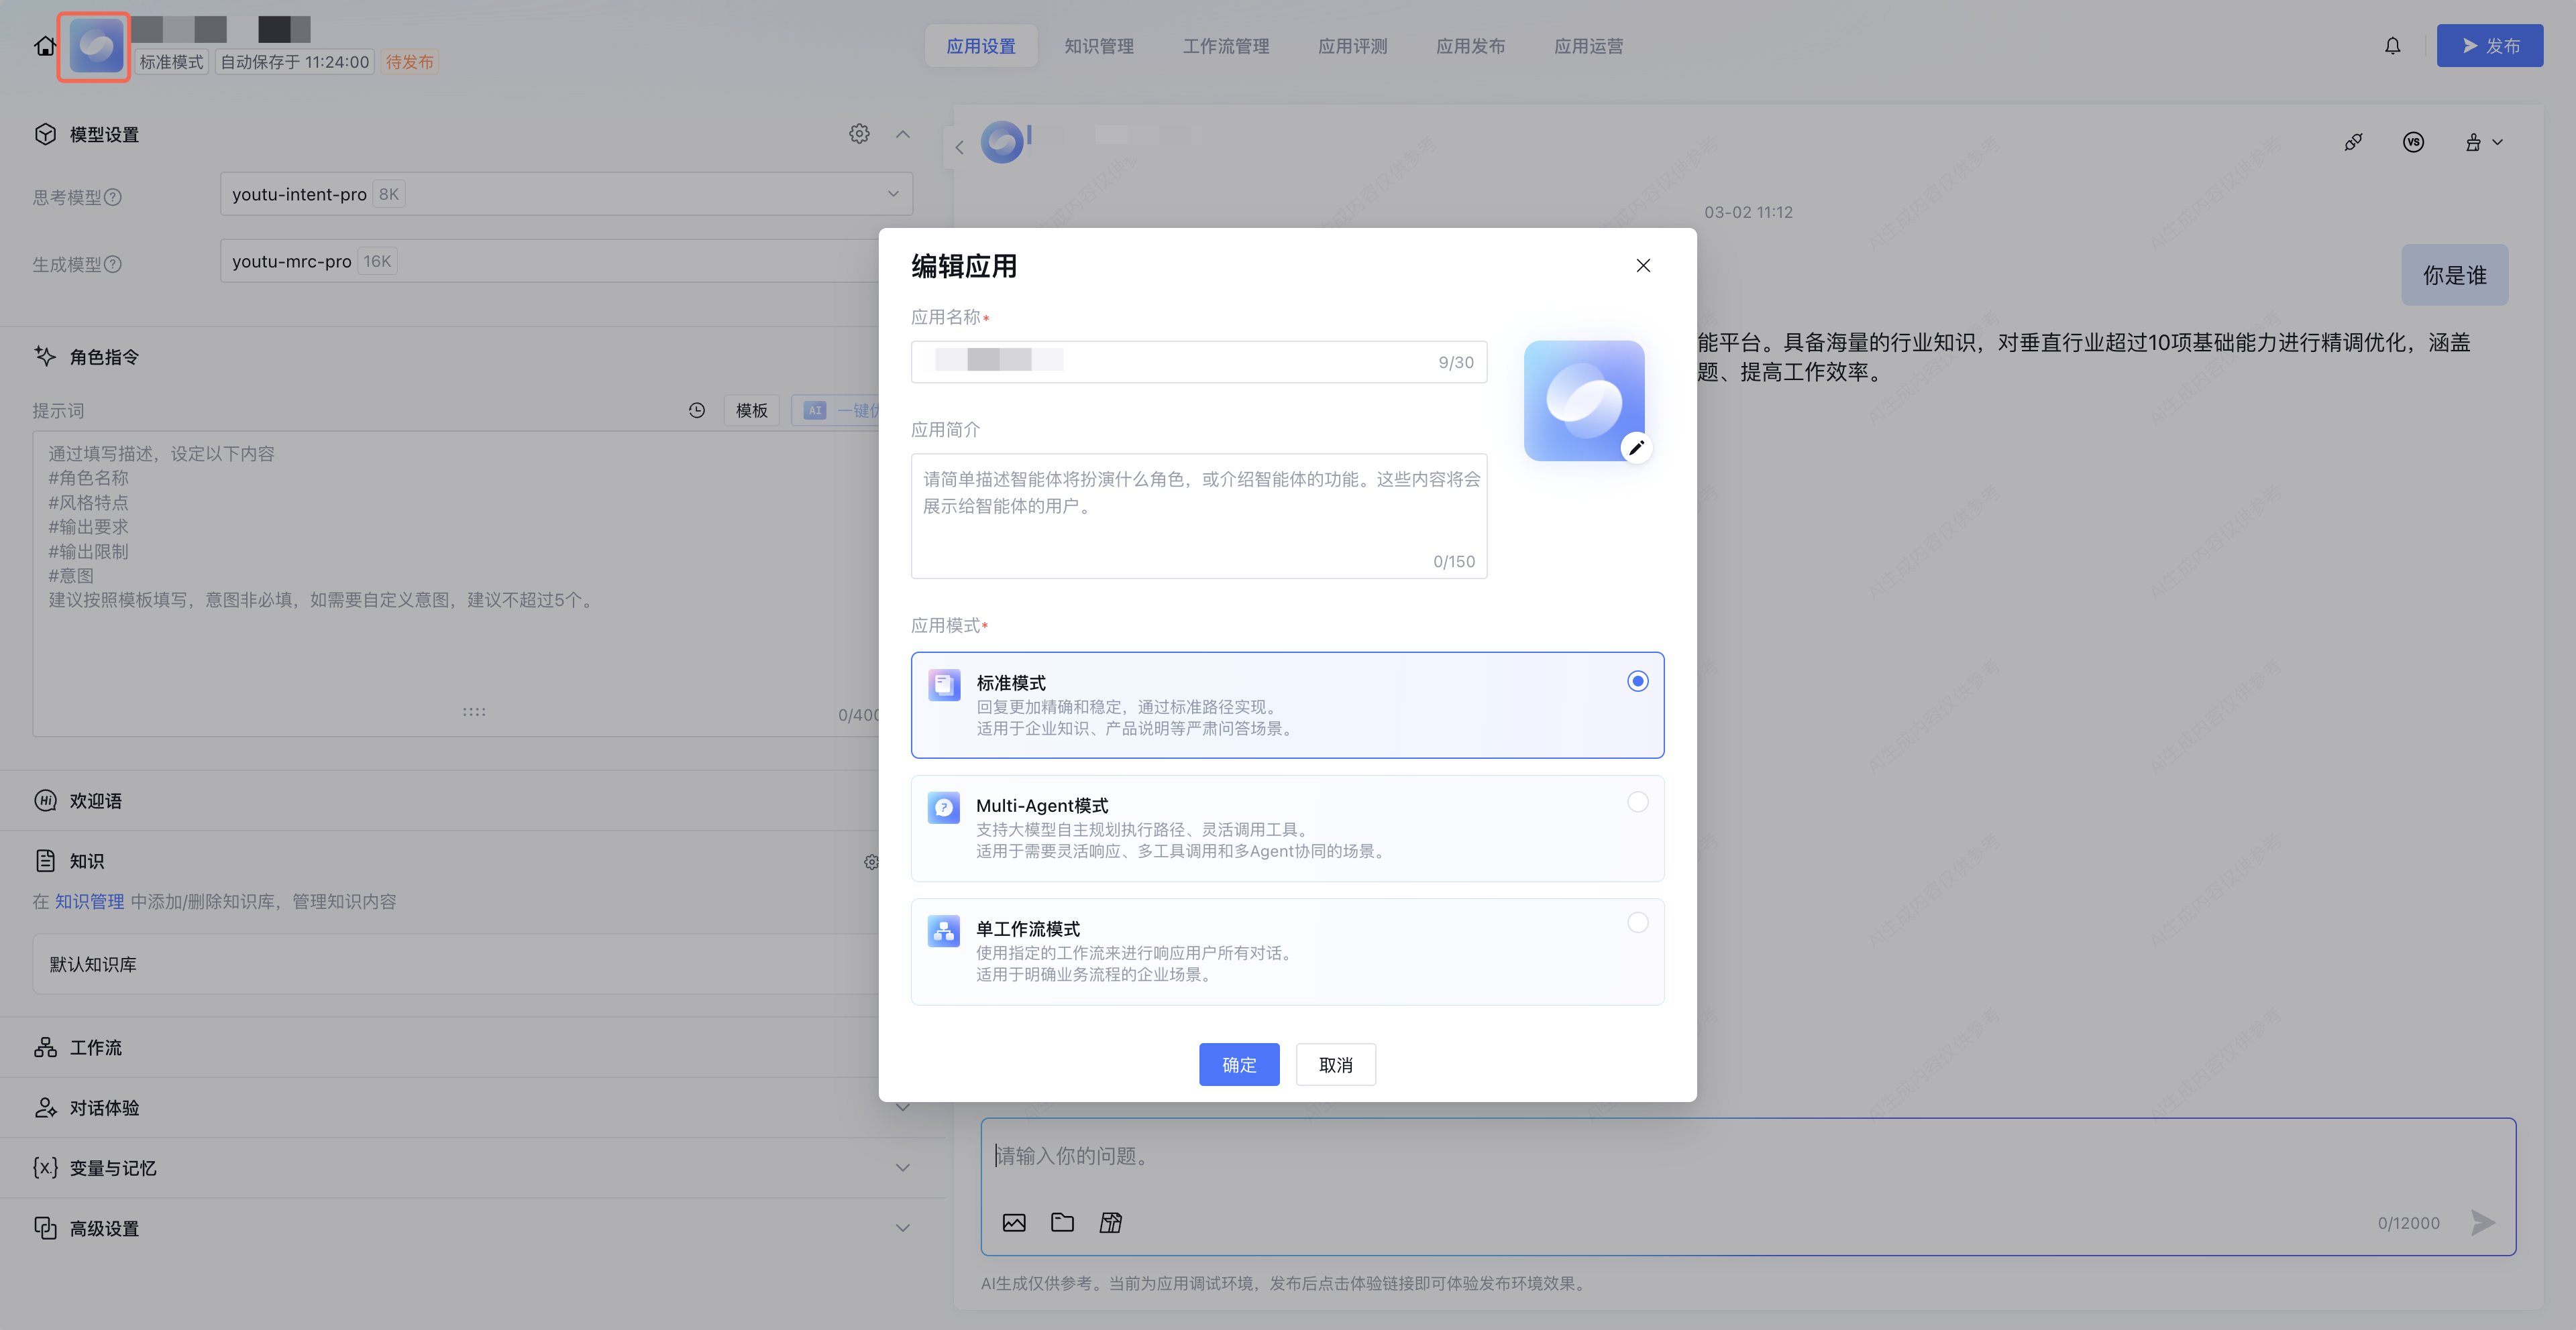Click the 知识管理 link in 知识 section
Viewport: 2576px width, 1330px height.
click(x=89, y=902)
